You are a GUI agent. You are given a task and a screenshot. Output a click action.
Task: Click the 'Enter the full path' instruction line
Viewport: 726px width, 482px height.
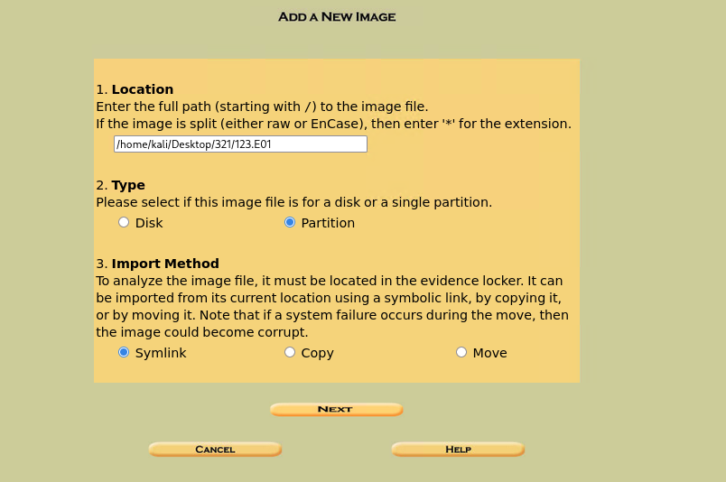(x=262, y=107)
